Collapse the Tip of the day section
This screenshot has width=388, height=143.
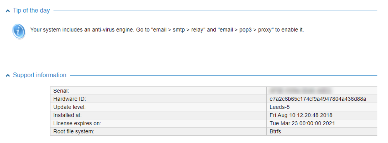[7, 11]
